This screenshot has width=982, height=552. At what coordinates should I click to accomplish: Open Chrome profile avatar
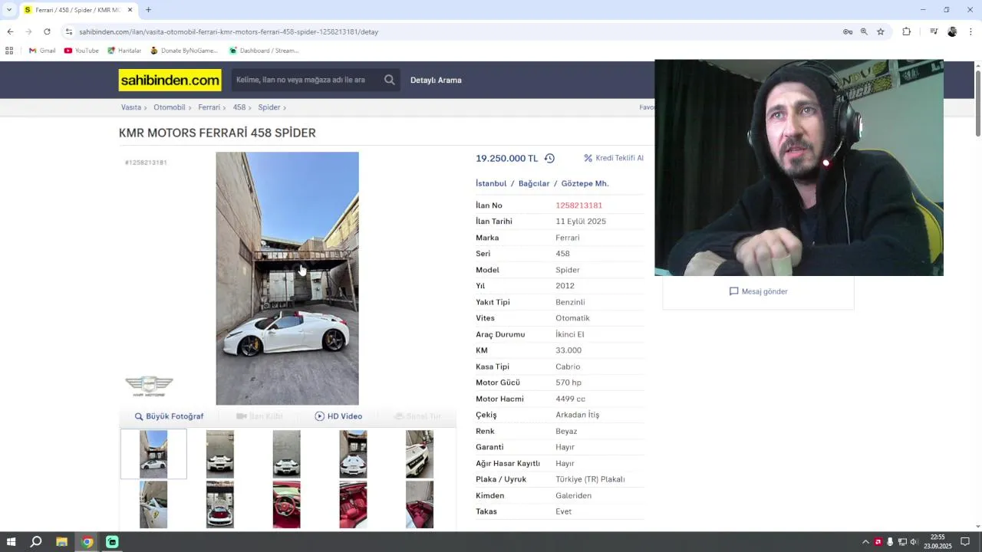point(952,31)
